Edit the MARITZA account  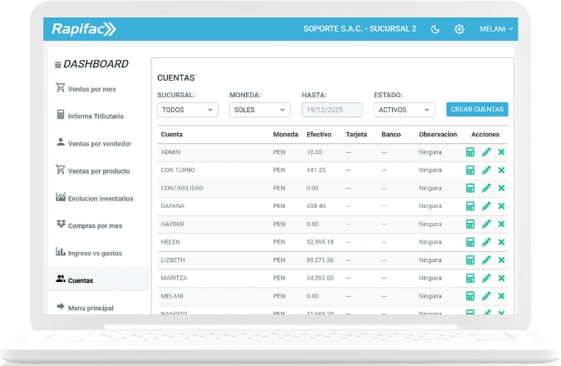coord(486,278)
